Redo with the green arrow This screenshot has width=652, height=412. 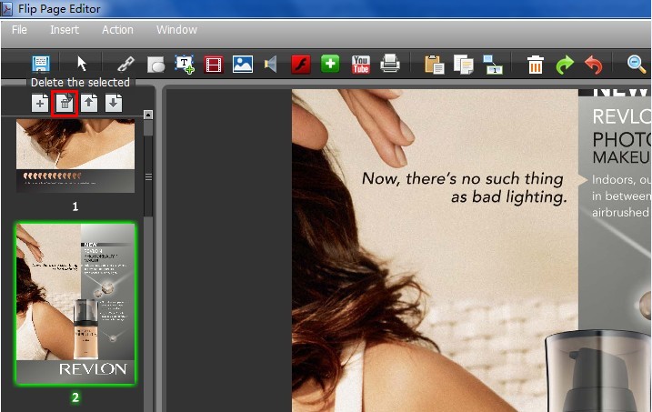[565, 65]
